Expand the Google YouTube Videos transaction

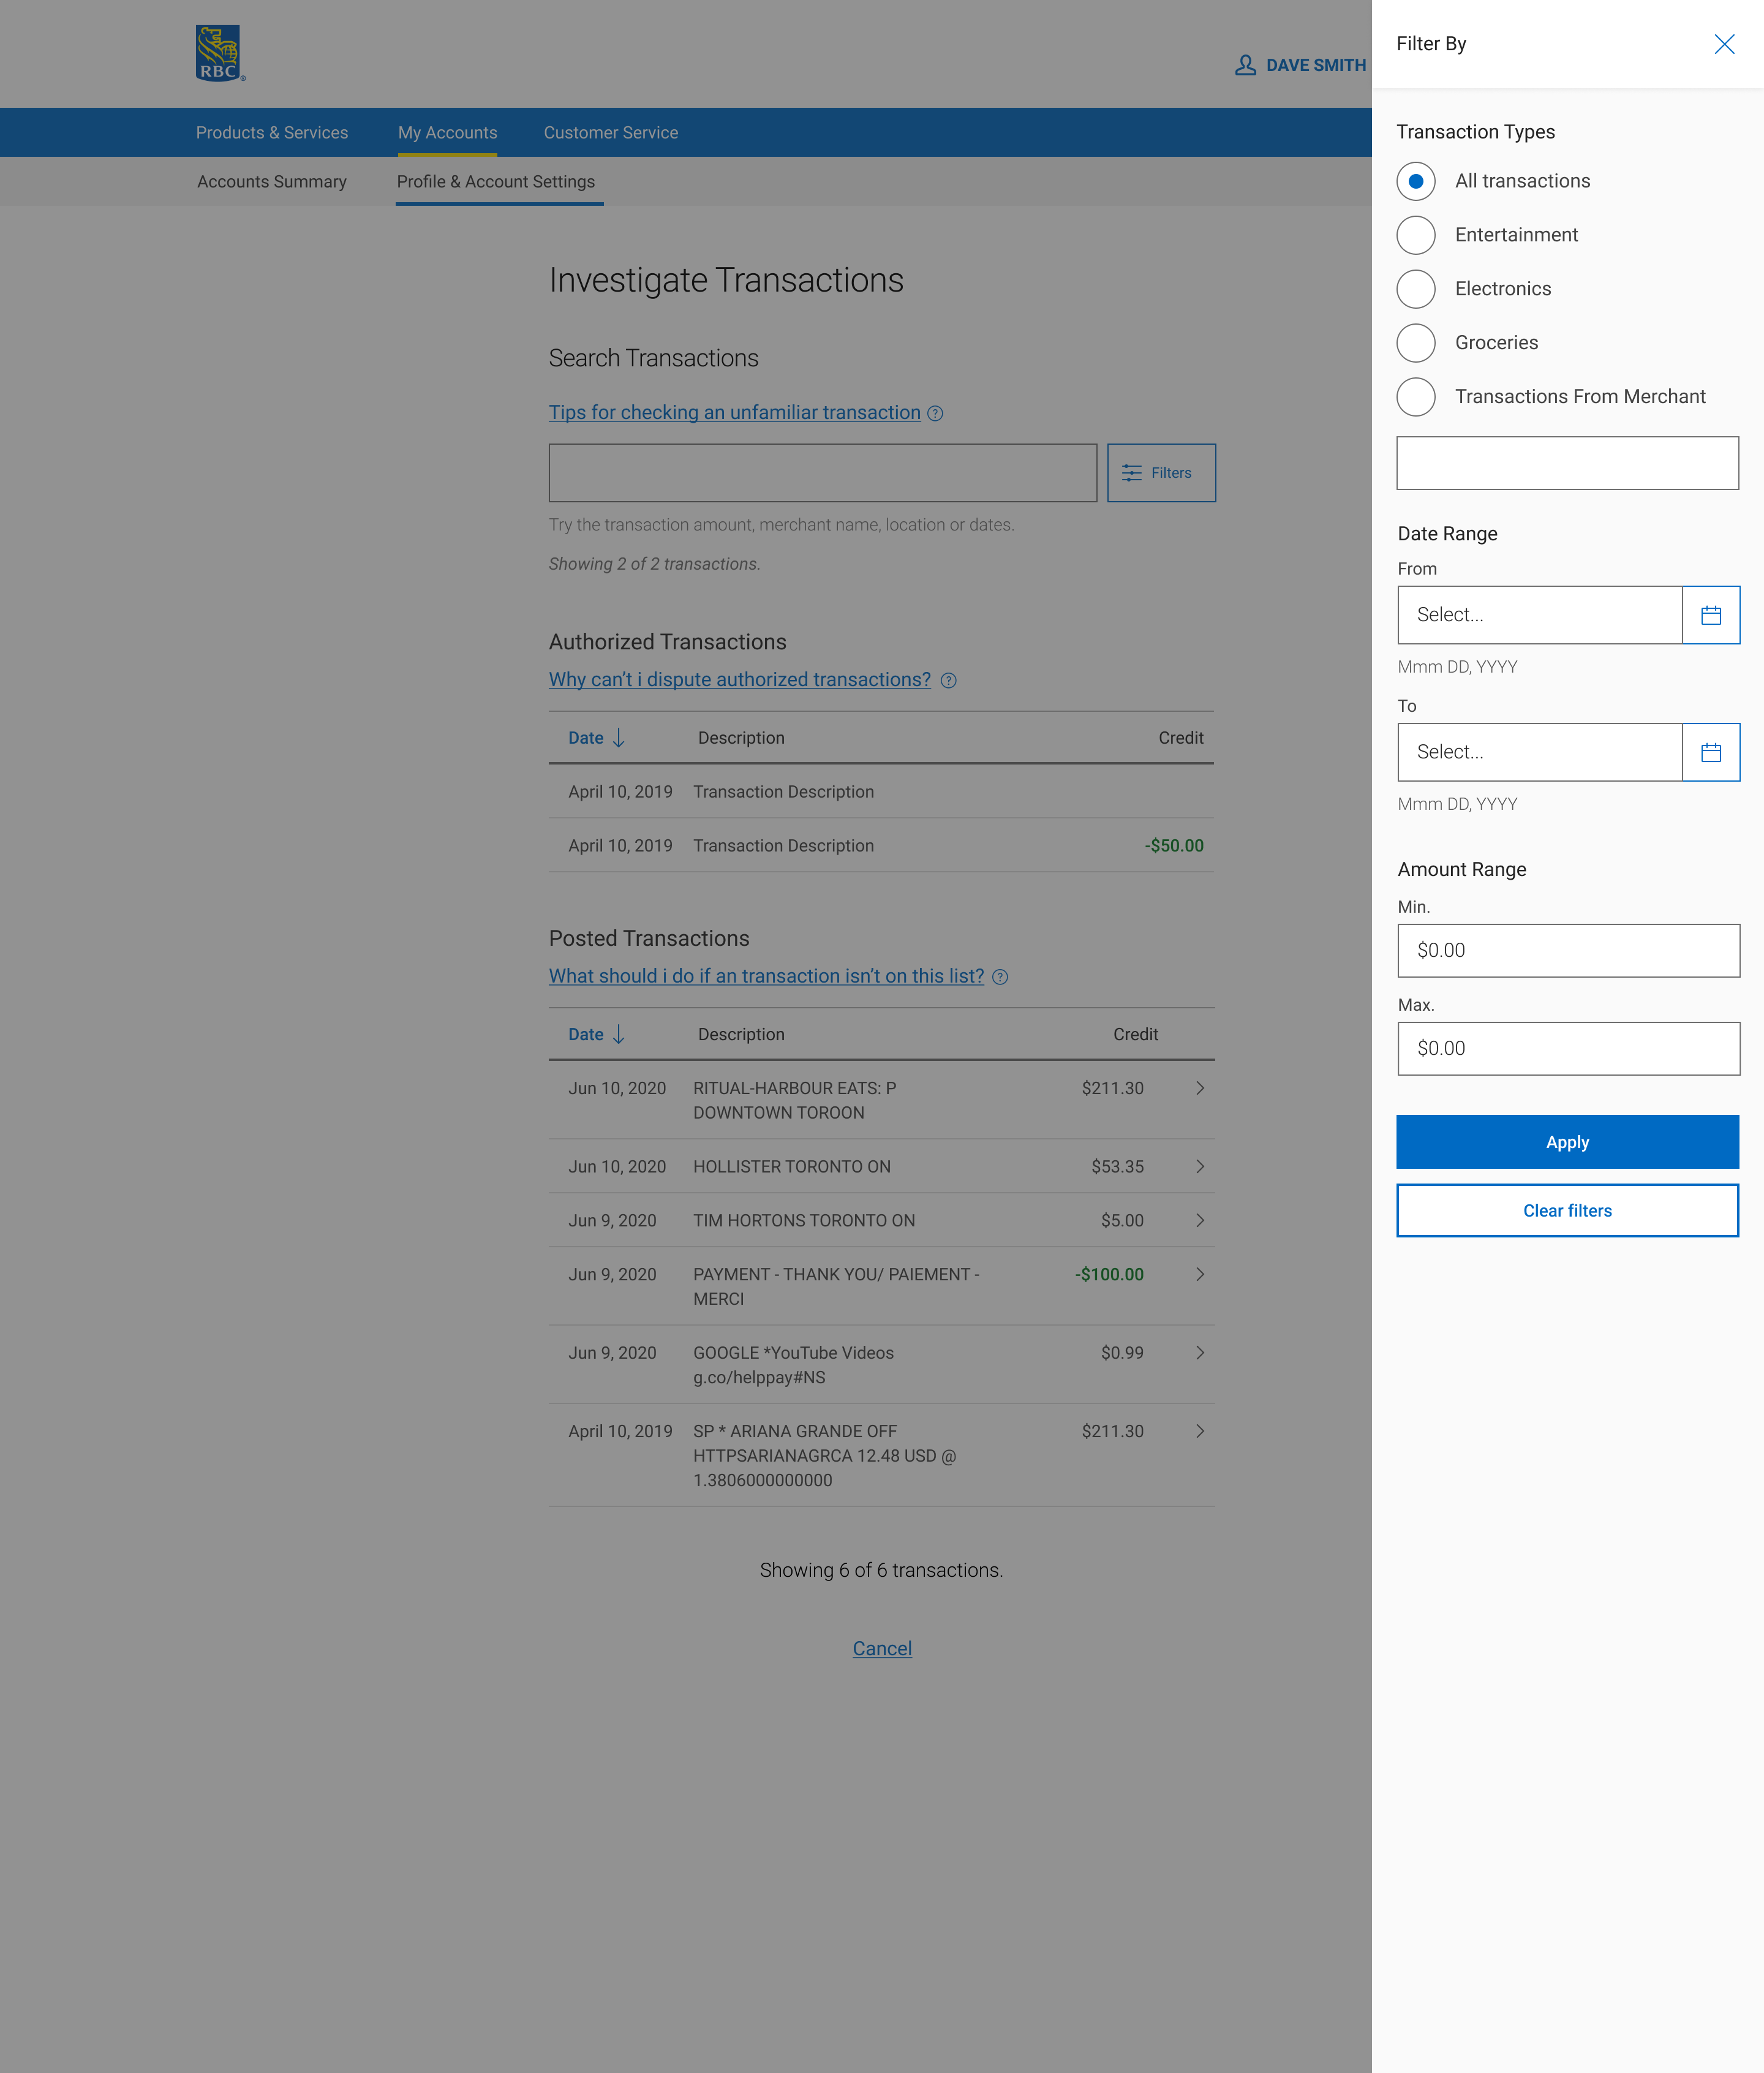pos(1199,1352)
